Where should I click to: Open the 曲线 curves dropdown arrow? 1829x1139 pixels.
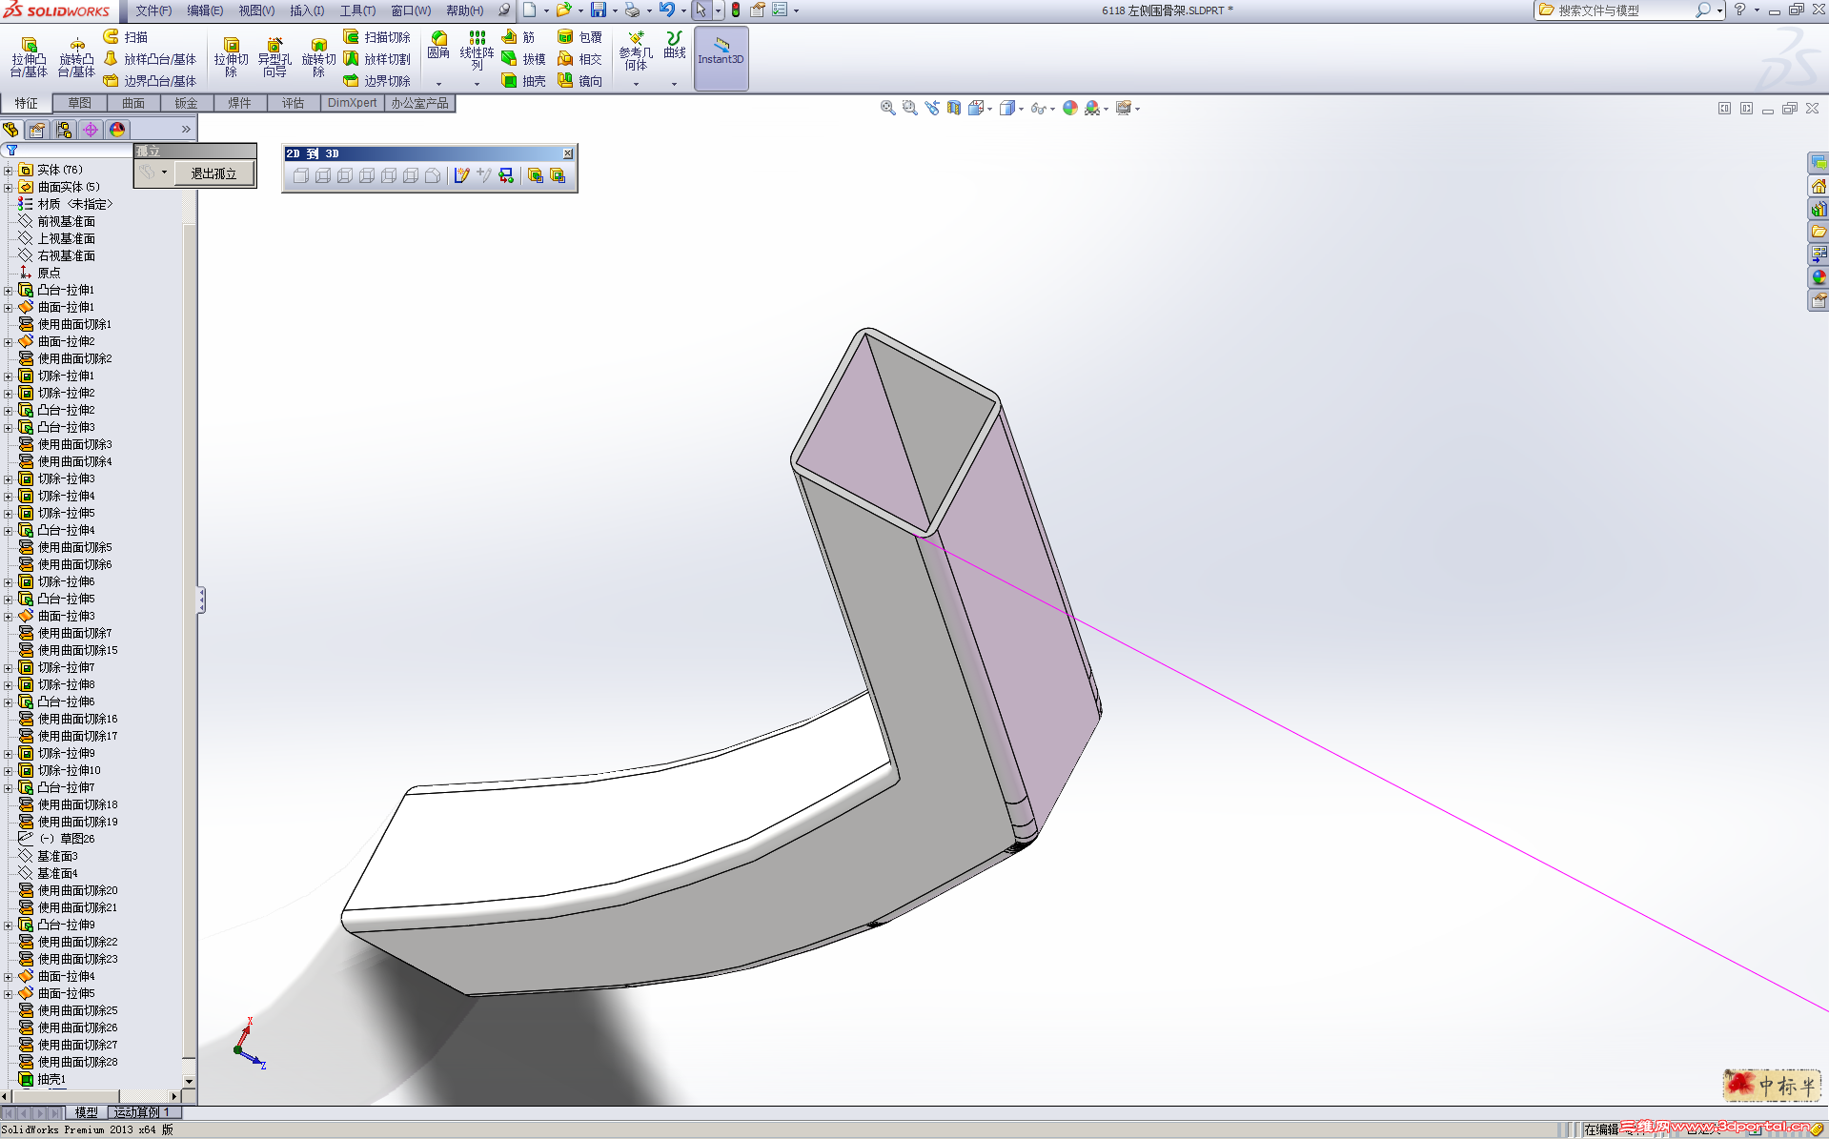[674, 84]
